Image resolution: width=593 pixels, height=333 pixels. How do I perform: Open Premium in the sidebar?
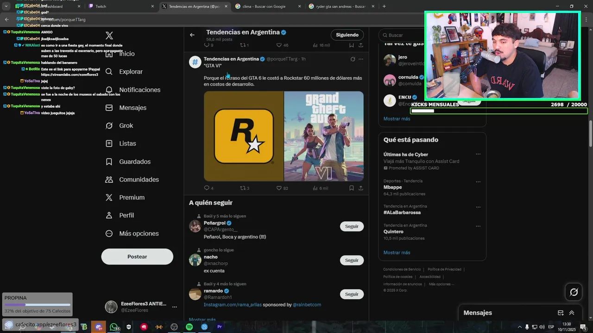click(x=125, y=197)
